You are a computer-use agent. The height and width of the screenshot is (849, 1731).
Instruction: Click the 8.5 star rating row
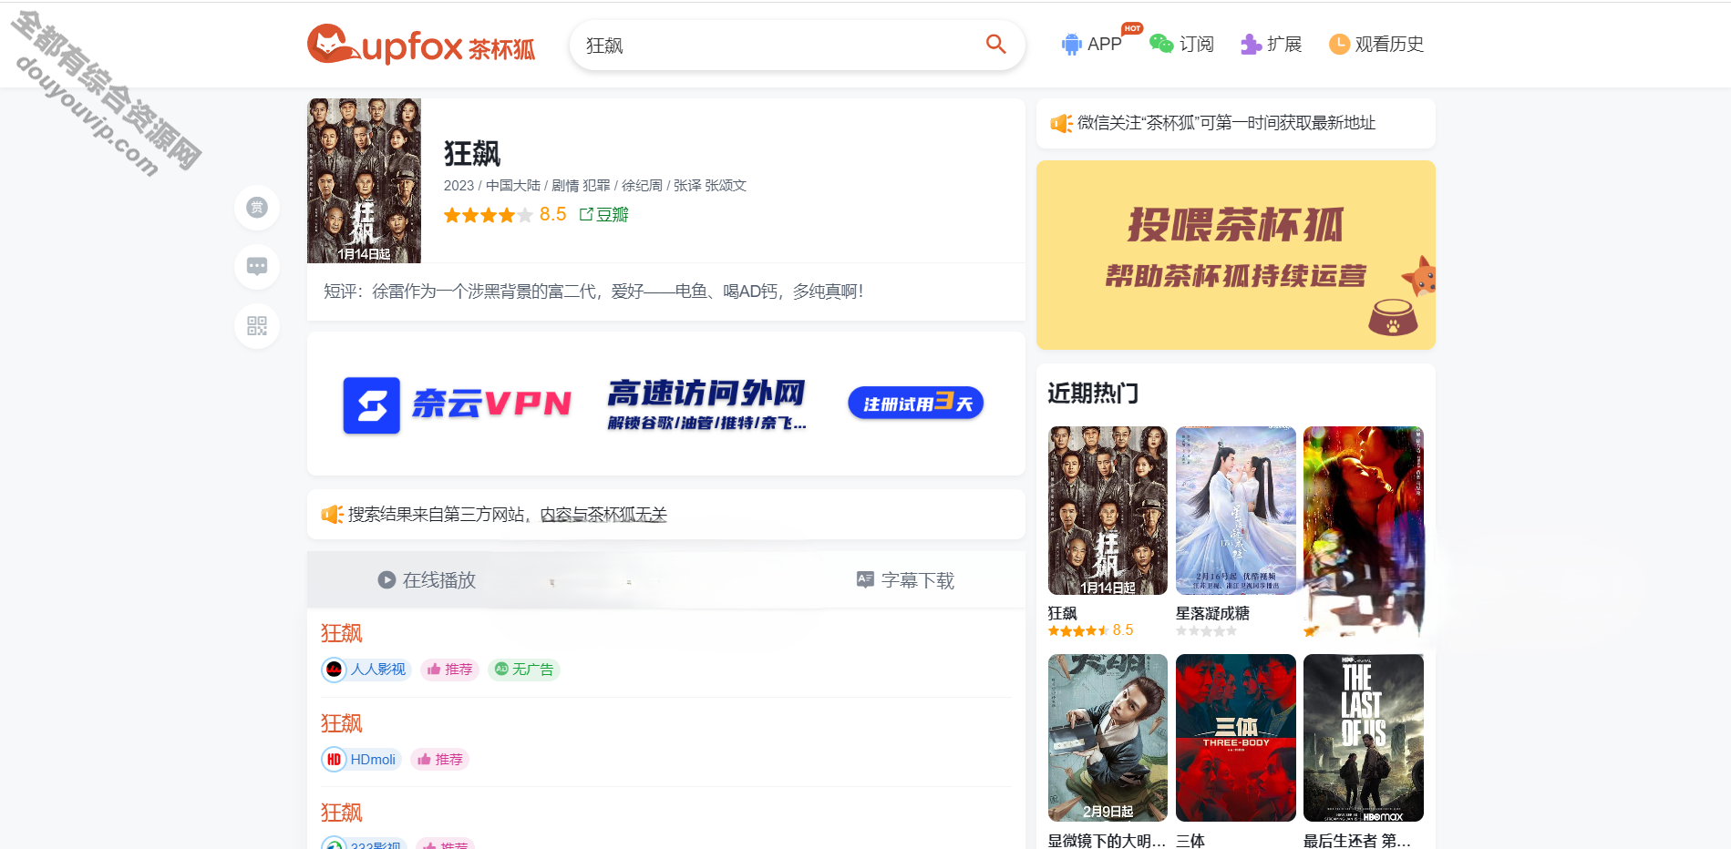click(505, 215)
